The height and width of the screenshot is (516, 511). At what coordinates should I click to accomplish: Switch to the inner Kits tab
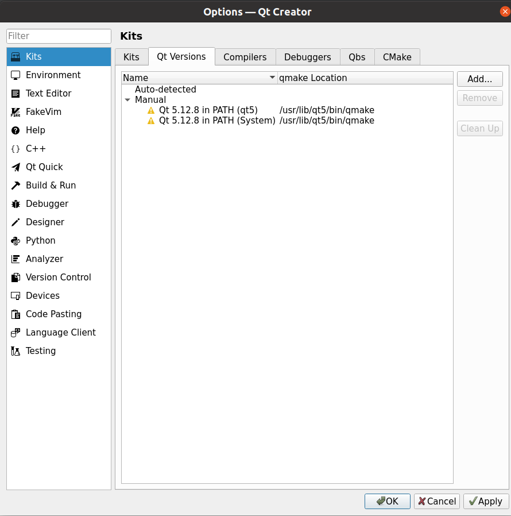pyautogui.click(x=131, y=57)
